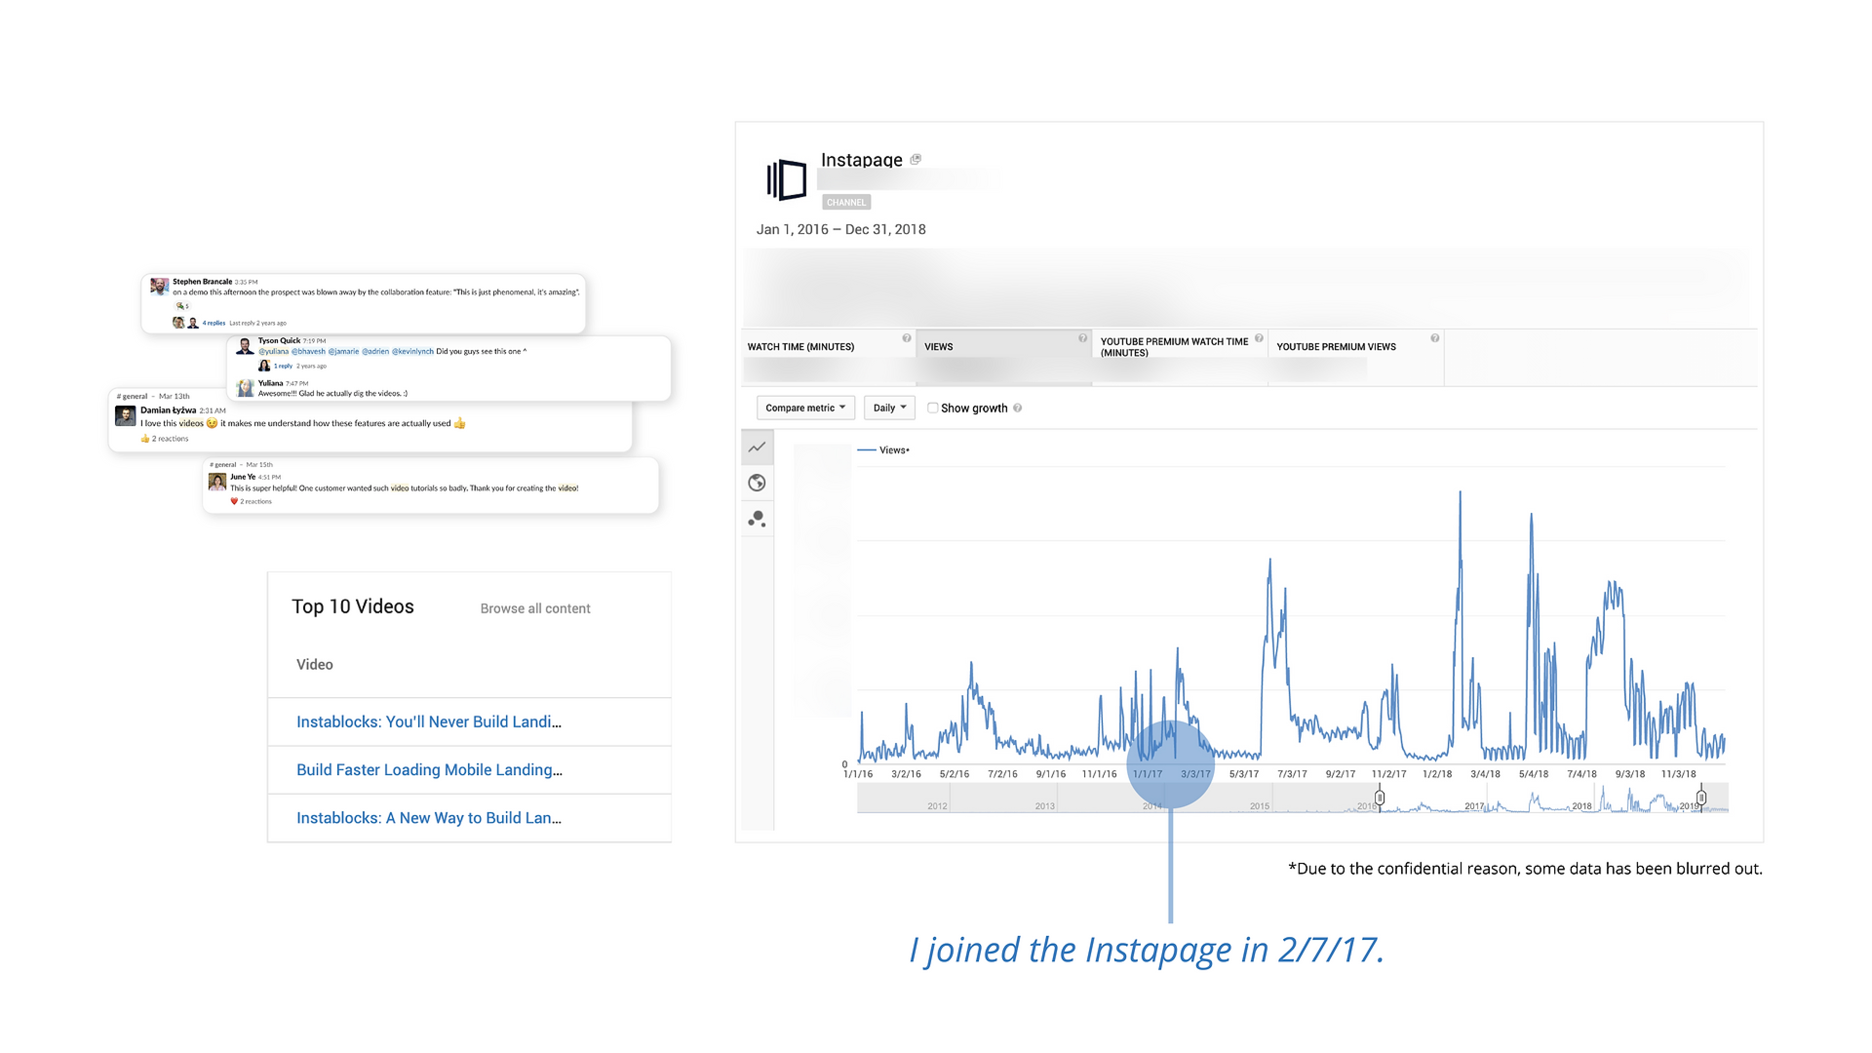The height and width of the screenshot is (1053, 1872).
Task: Click help icon on the Views tab
Action: 1082,338
